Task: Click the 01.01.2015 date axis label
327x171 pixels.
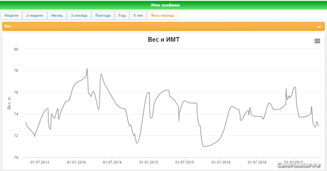Action: point(149,162)
